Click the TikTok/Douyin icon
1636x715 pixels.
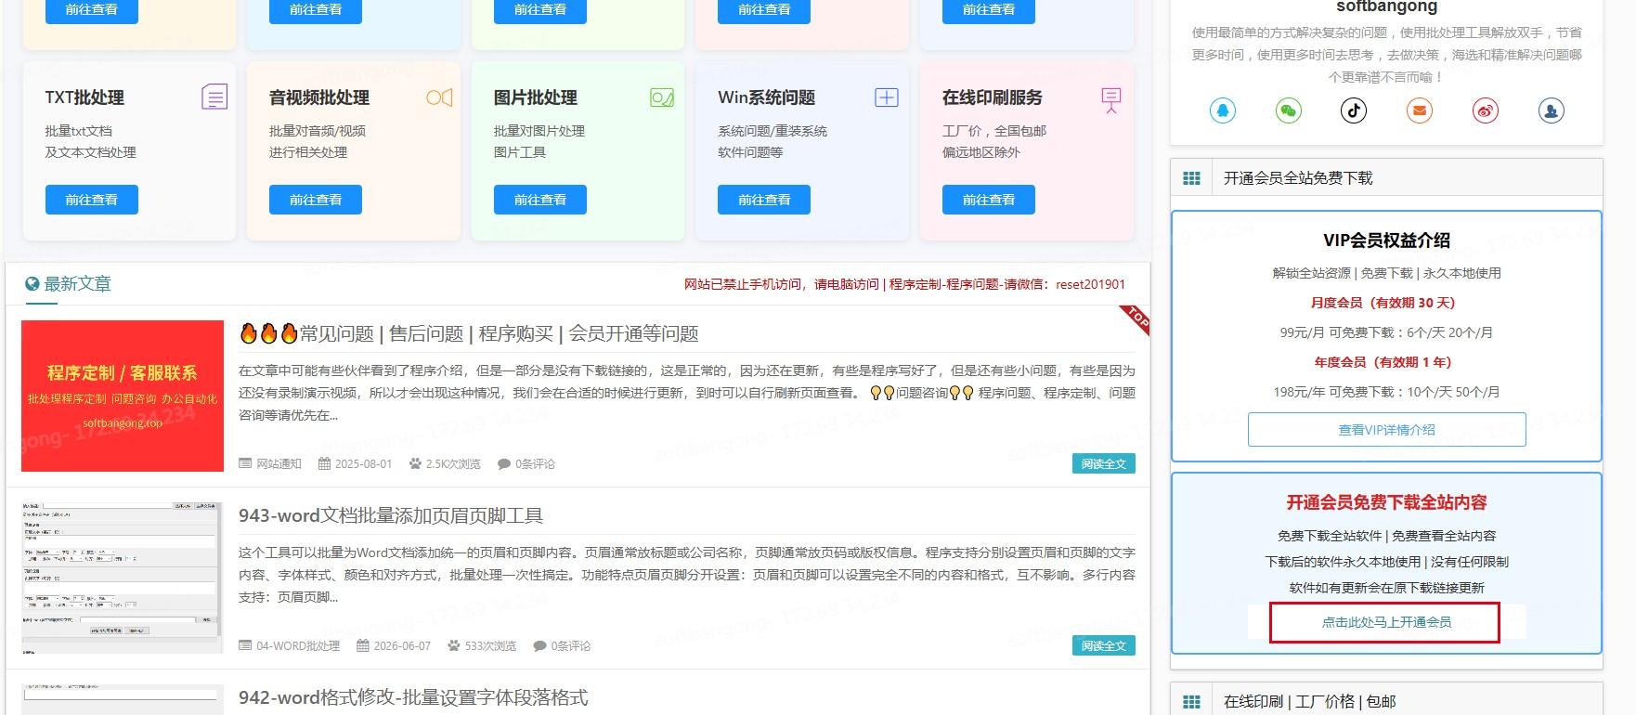pos(1354,110)
